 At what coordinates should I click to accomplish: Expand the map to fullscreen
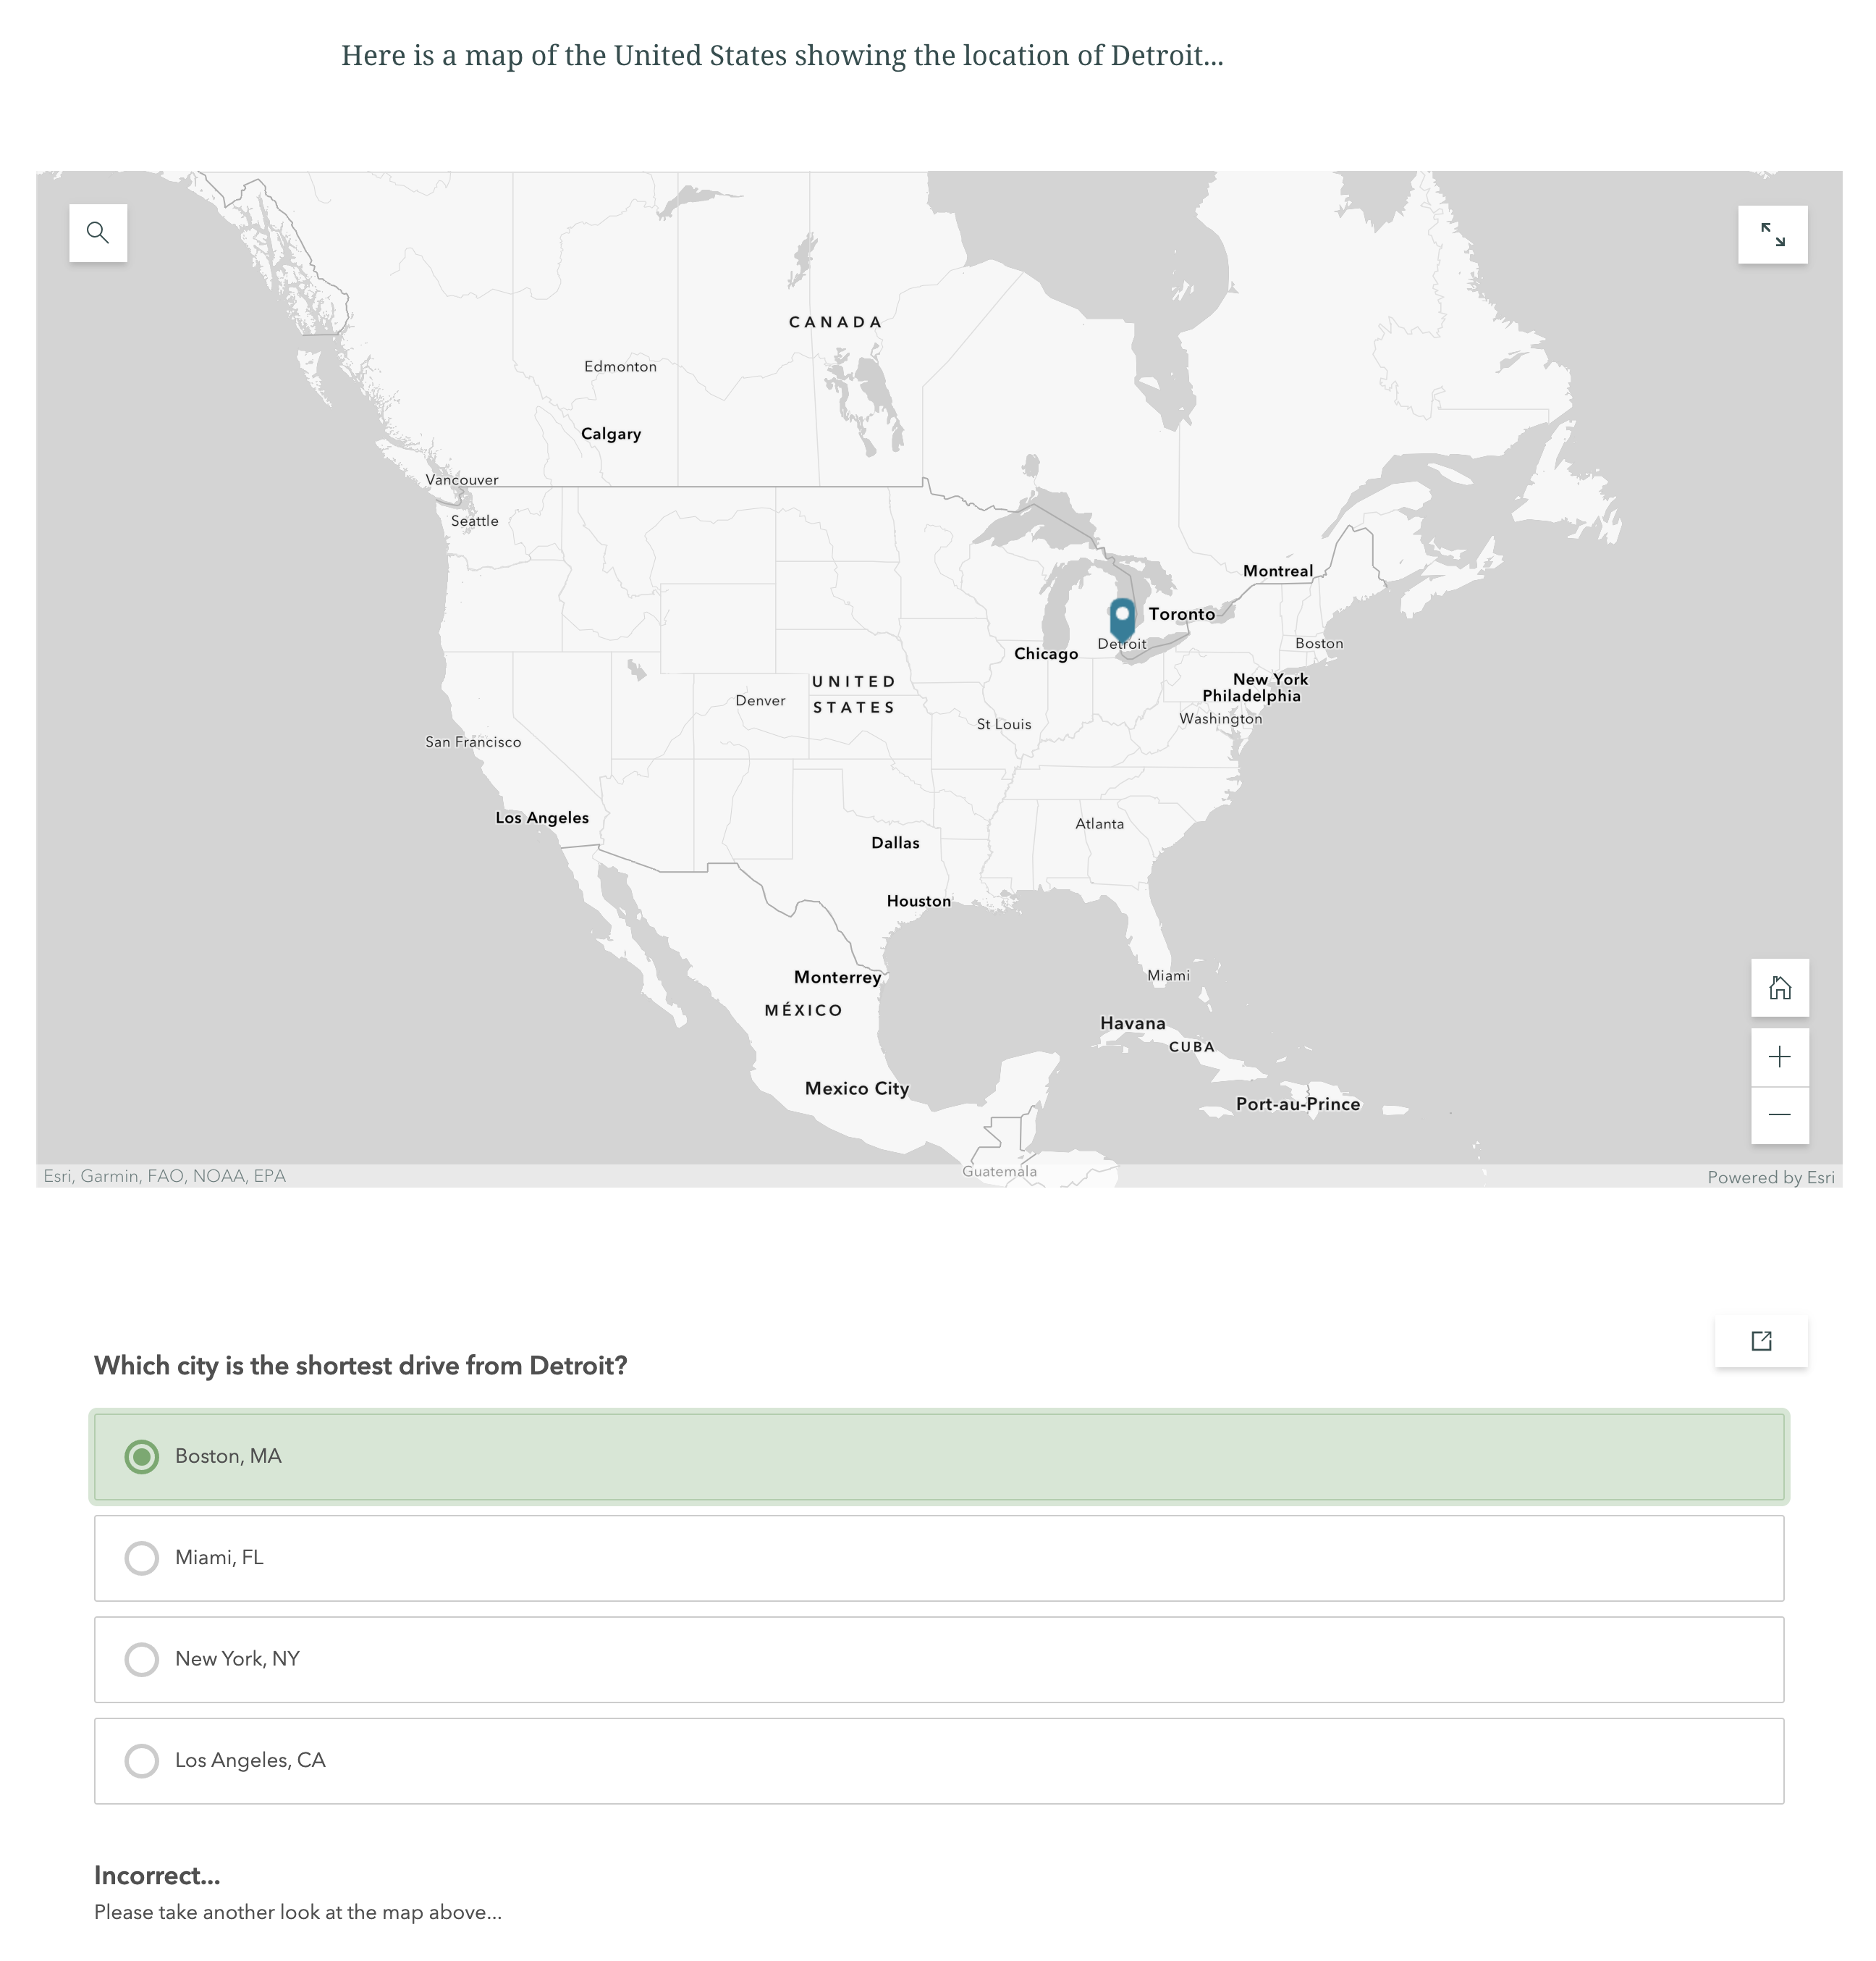[x=1772, y=235]
